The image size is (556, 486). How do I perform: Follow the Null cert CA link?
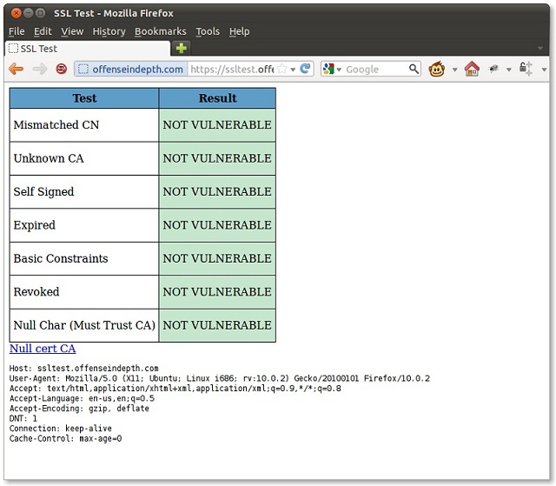(x=43, y=349)
